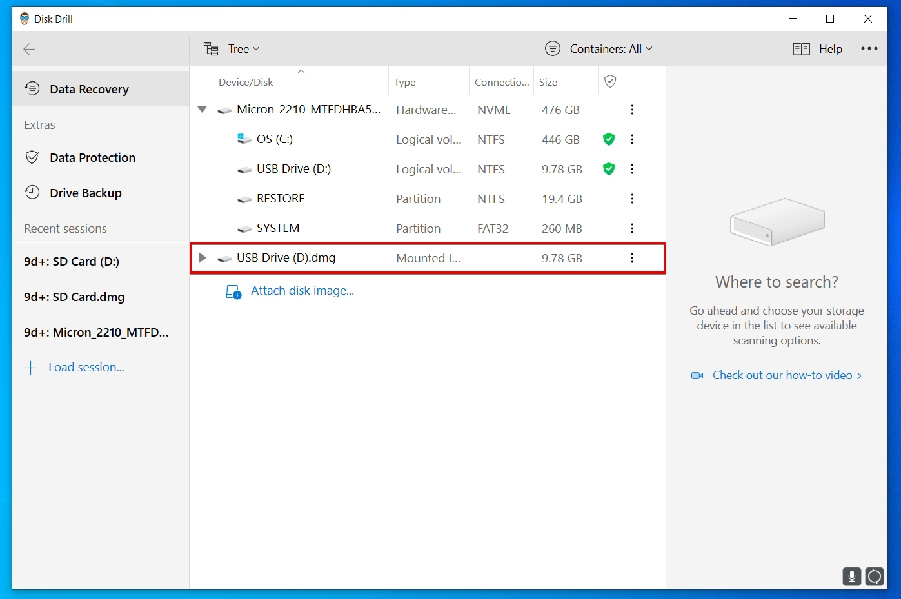901x599 pixels.
Task: Click the Hardware... type cell
Action: (426, 110)
